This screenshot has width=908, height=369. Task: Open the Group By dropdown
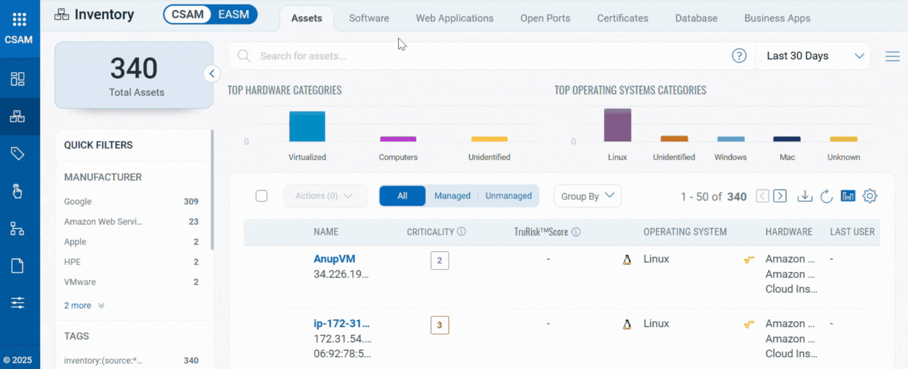[x=587, y=196]
